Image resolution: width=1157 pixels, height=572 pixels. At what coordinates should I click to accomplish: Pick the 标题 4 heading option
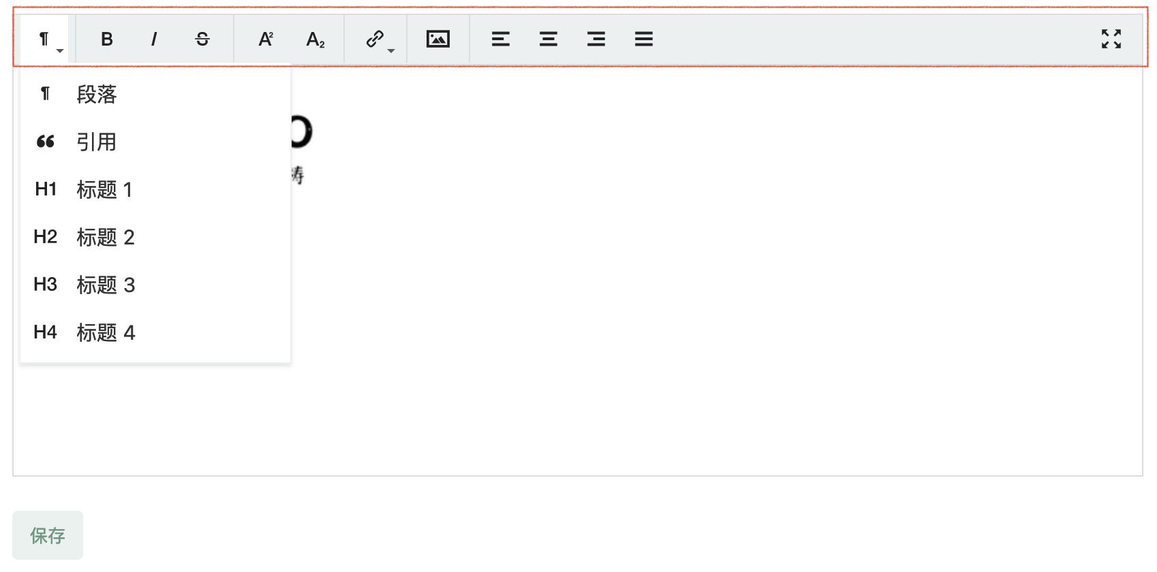[x=105, y=332]
